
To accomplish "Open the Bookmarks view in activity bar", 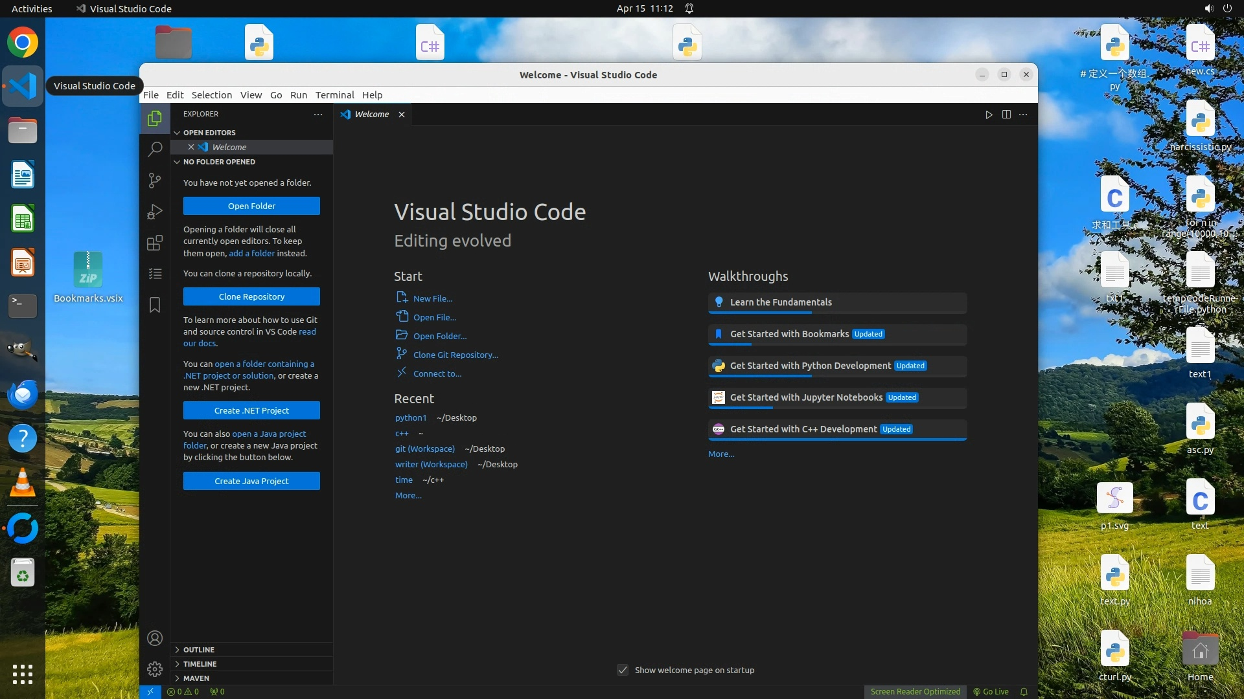I will click(x=154, y=305).
